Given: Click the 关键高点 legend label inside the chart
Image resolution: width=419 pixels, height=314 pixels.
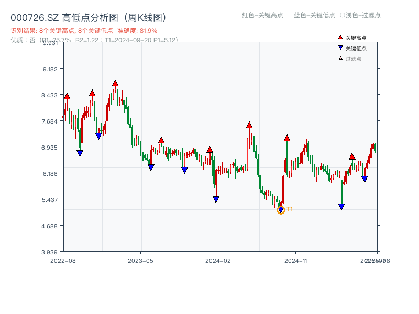Looking at the screenshot, I should click(x=356, y=38).
